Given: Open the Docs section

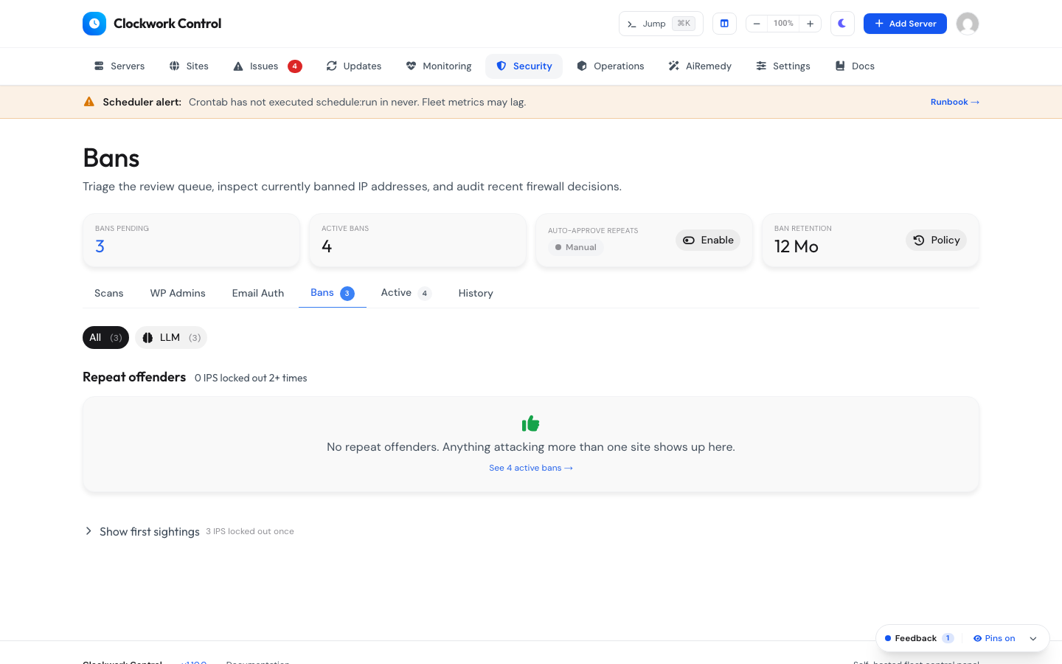Looking at the screenshot, I should [855, 66].
